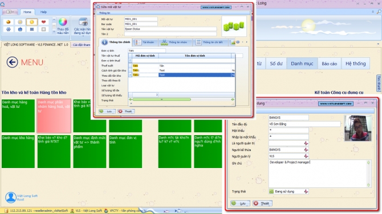Click Lưu in the Sửa mã vật tư dialog
The height and width of the screenshot is (214, 382).
(x=107, y=111)
